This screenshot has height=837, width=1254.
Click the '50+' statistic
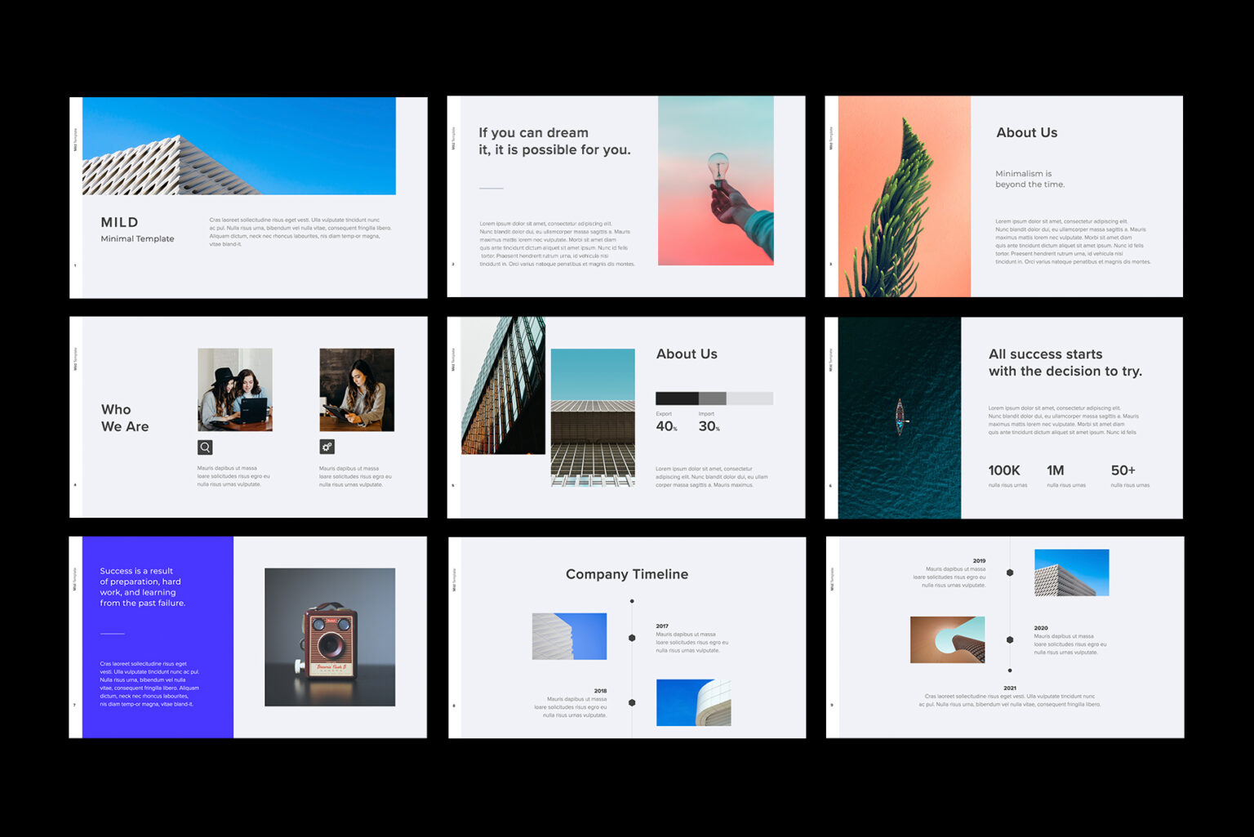[x=1123, y=470]
